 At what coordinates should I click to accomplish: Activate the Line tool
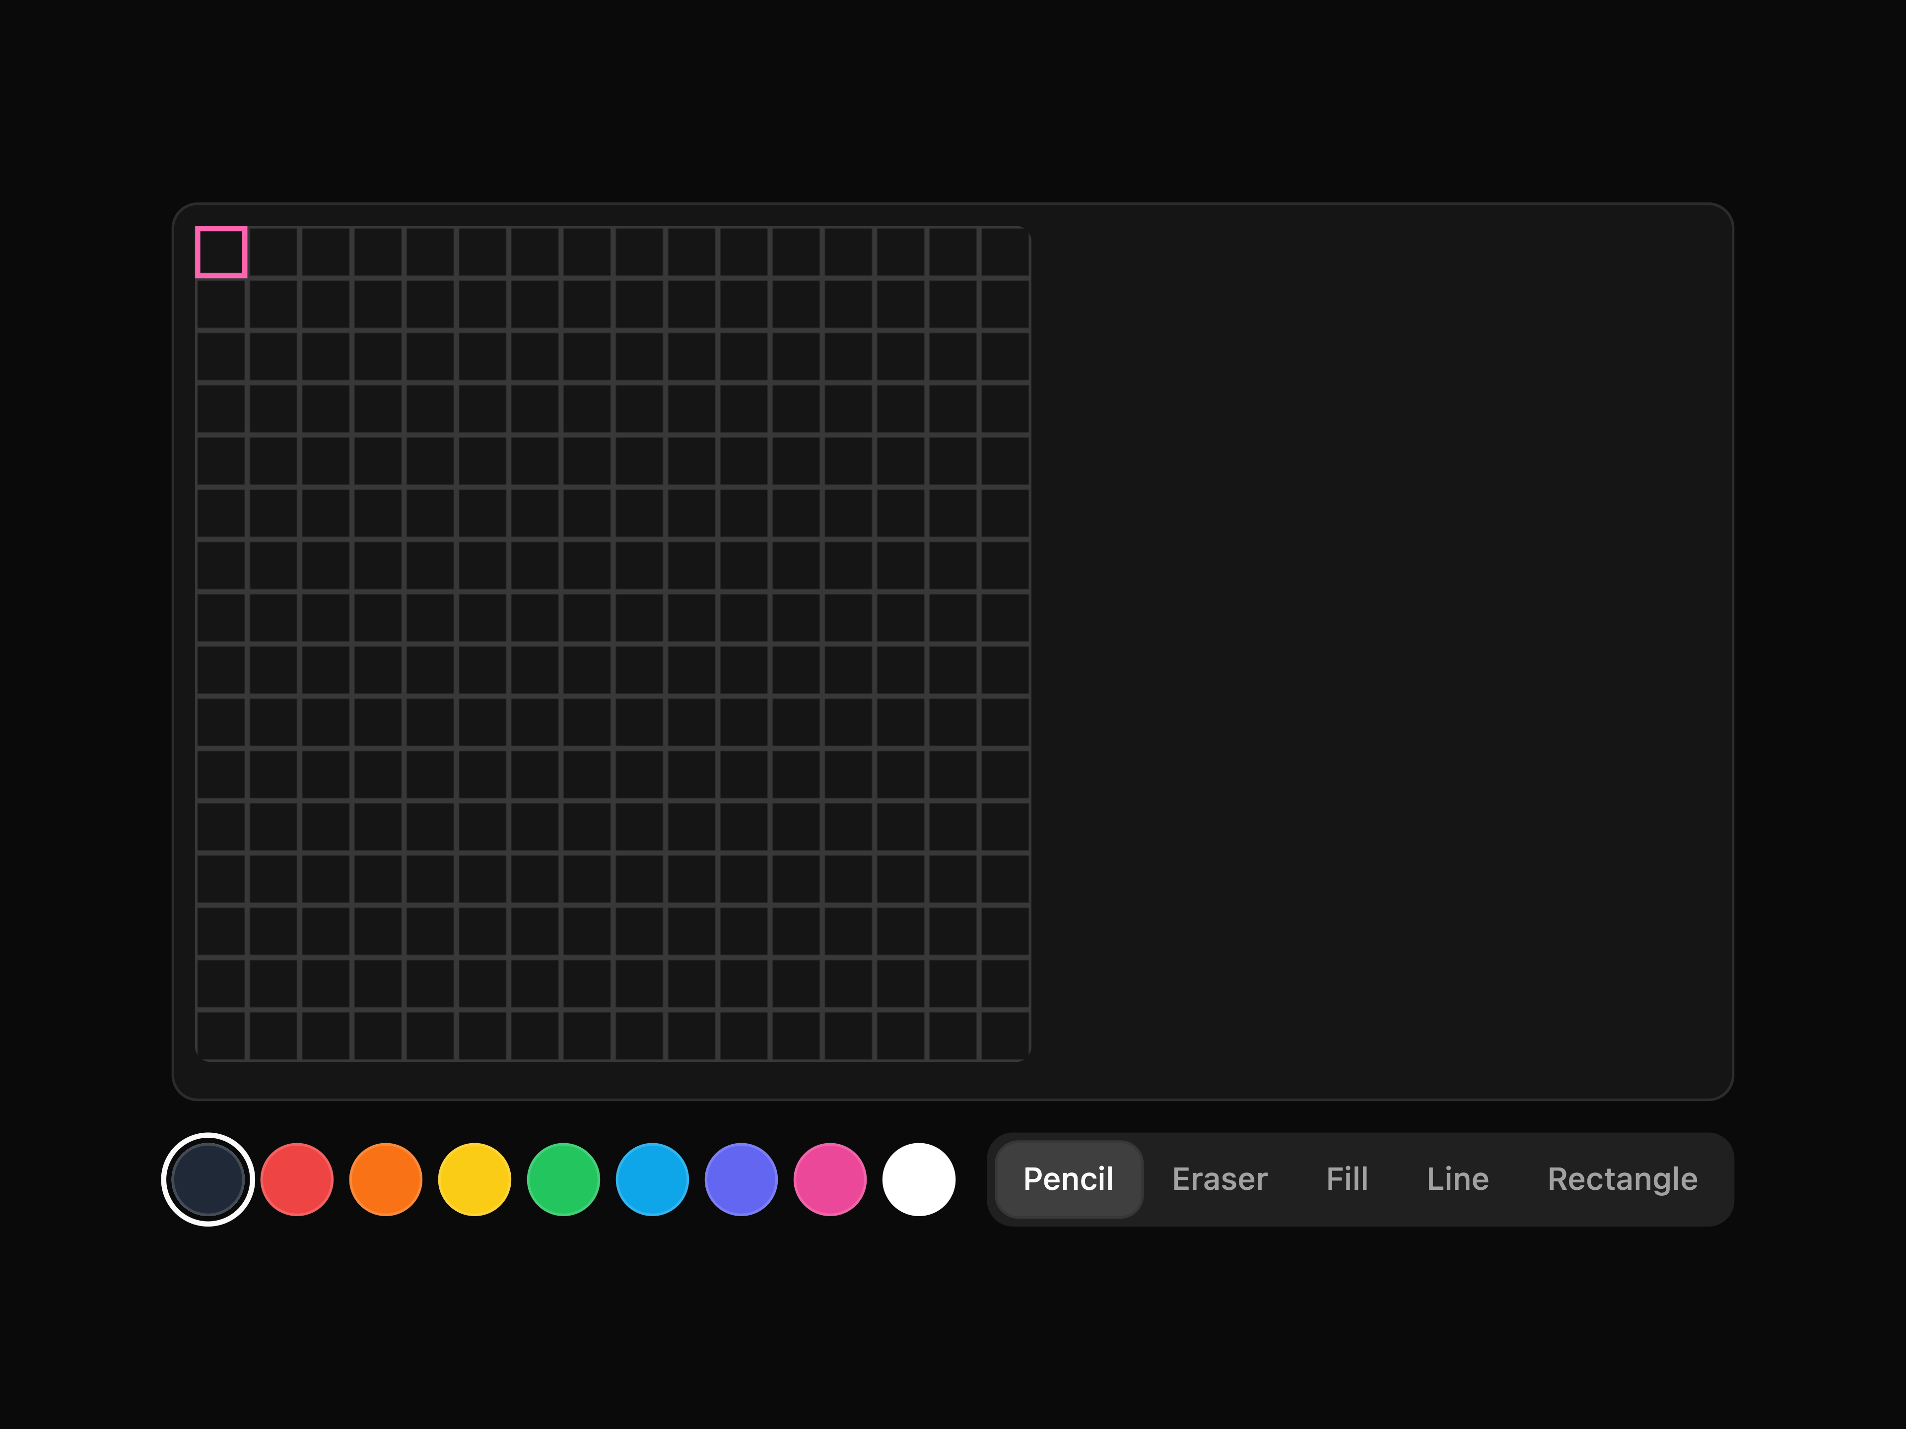point(1457,1179)
